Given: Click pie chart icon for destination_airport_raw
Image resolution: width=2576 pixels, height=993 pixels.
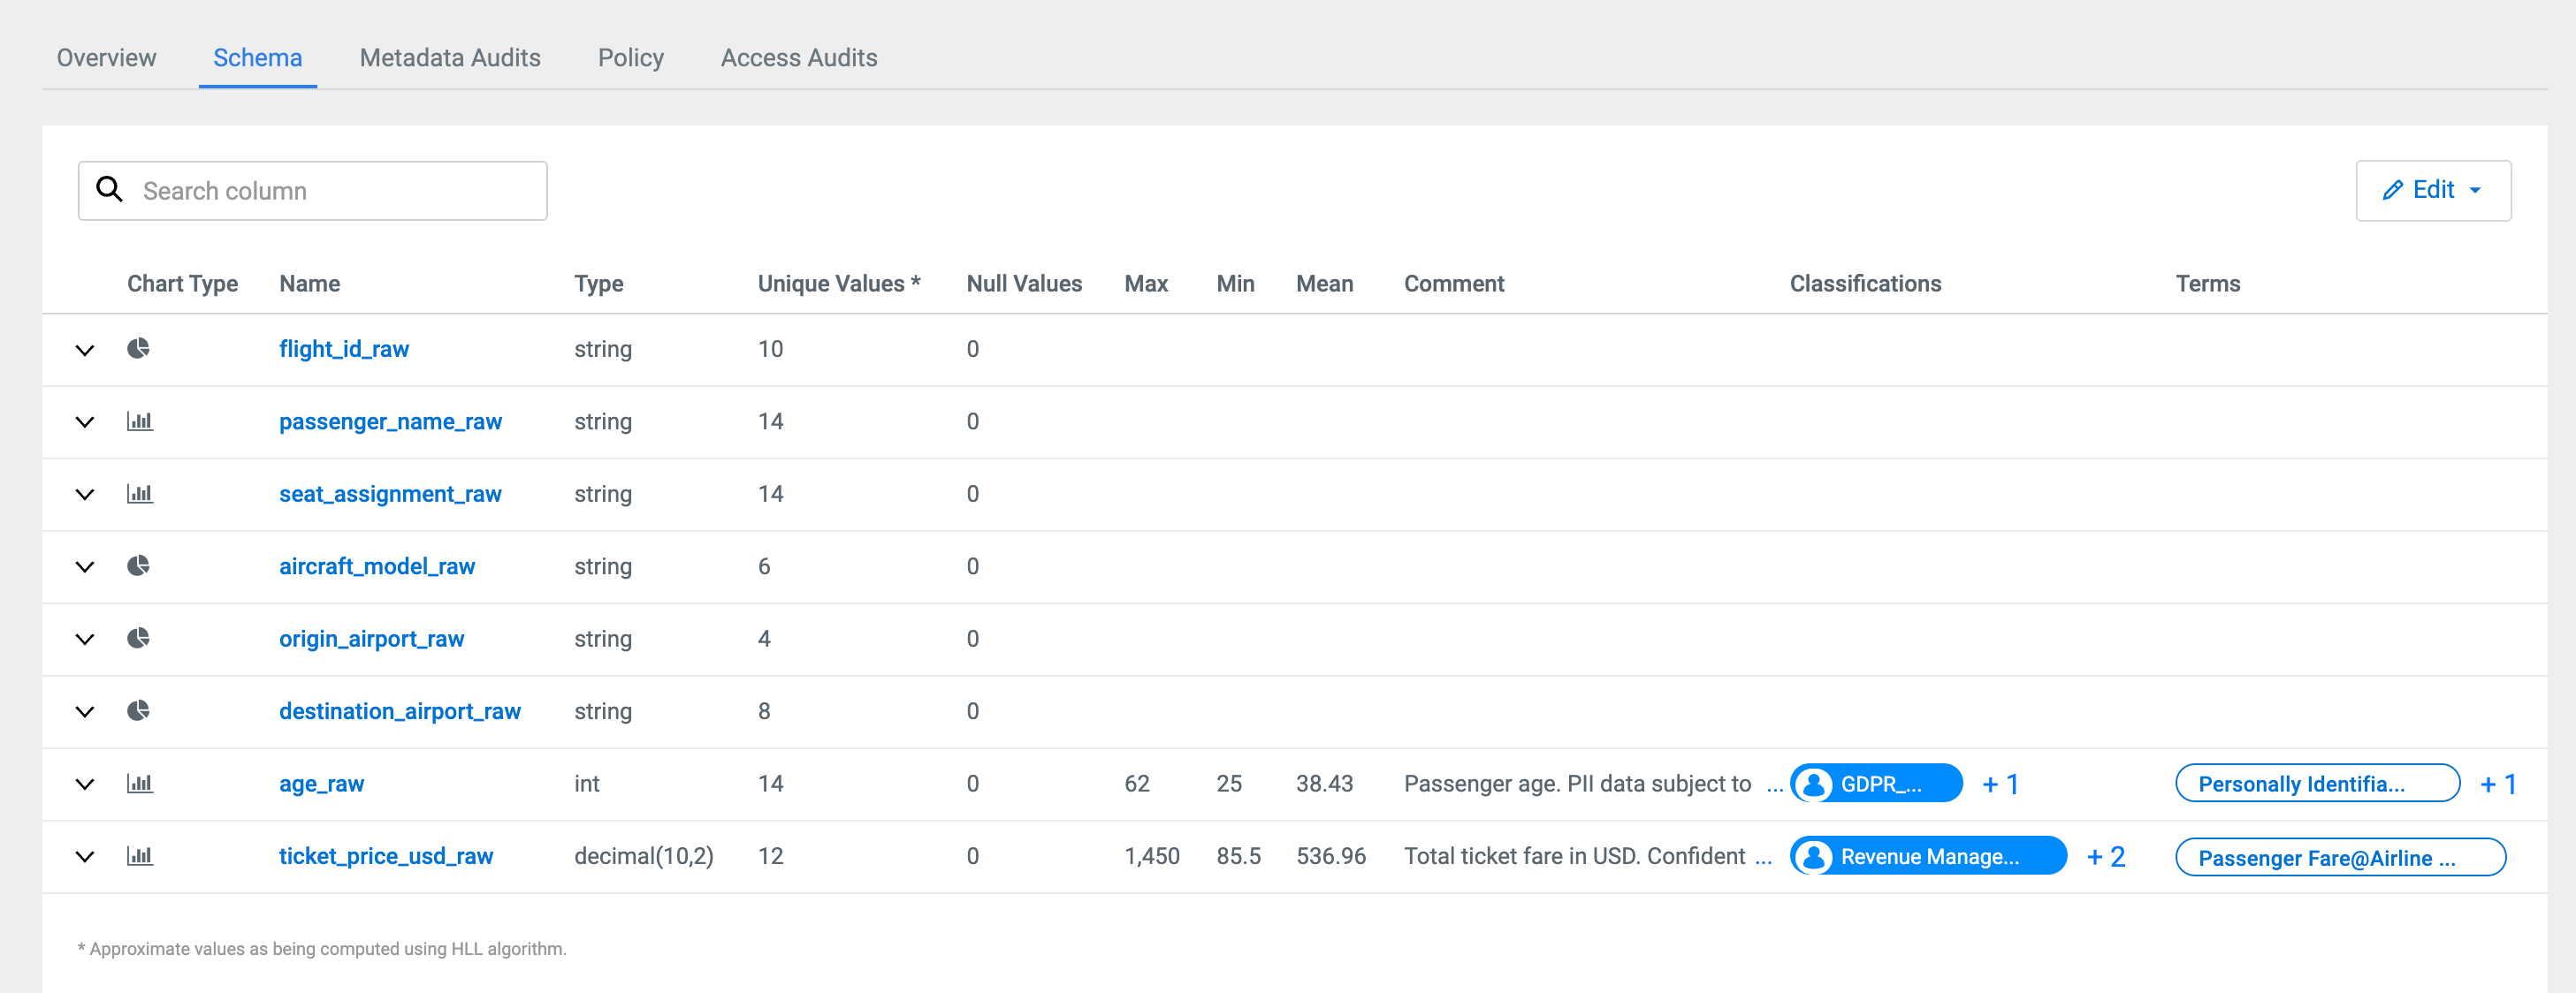Looking at the screenshot, I should (138, 711).
